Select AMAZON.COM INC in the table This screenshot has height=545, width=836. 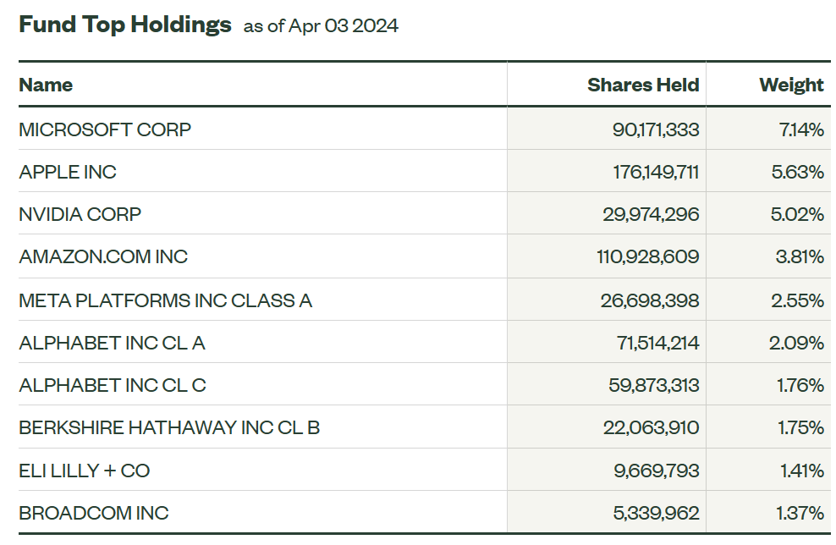[x=103, y=256]
